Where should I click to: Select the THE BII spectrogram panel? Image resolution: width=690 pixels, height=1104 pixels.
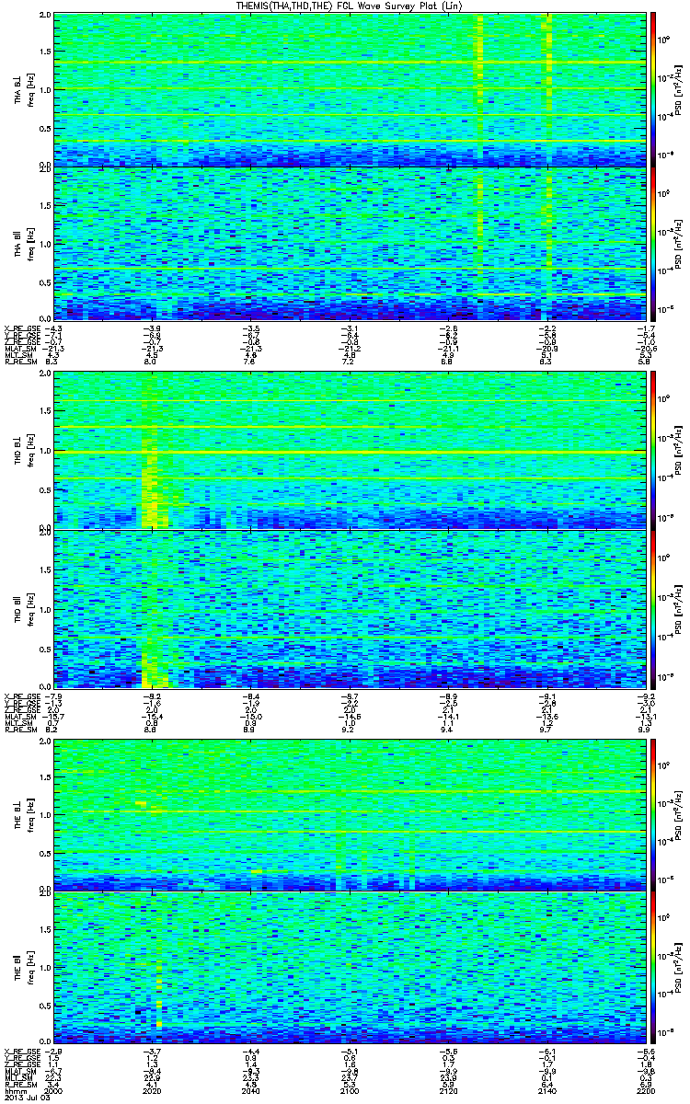pyautogui.click(x=351, y=968)
